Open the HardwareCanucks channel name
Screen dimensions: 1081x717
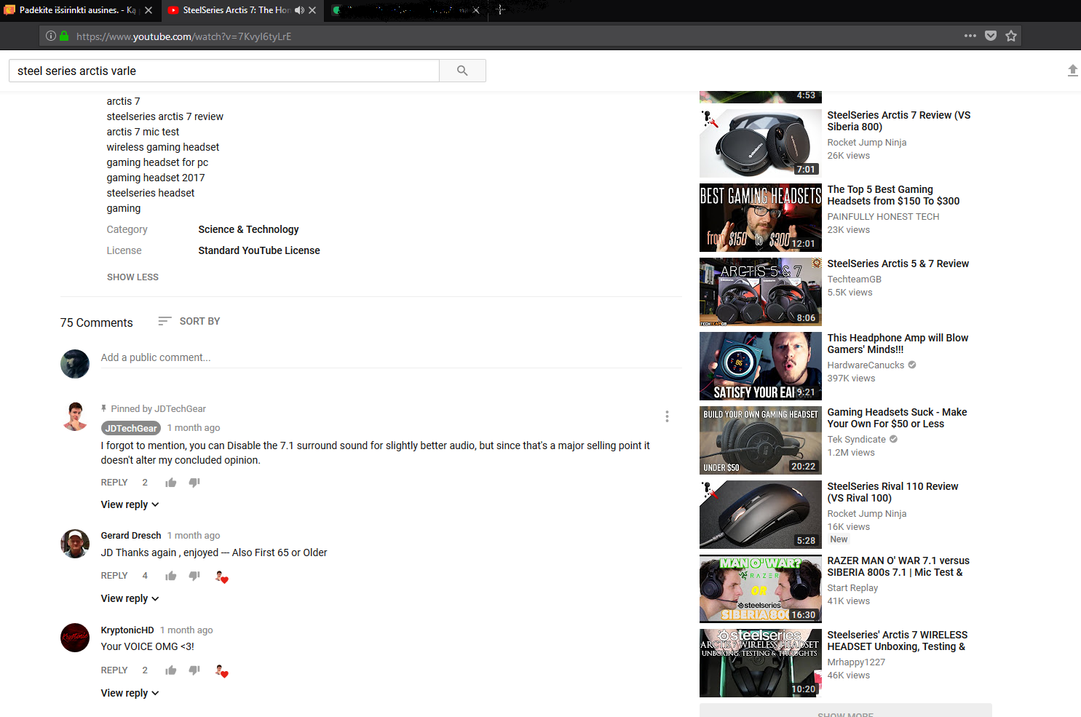point(866,365)
